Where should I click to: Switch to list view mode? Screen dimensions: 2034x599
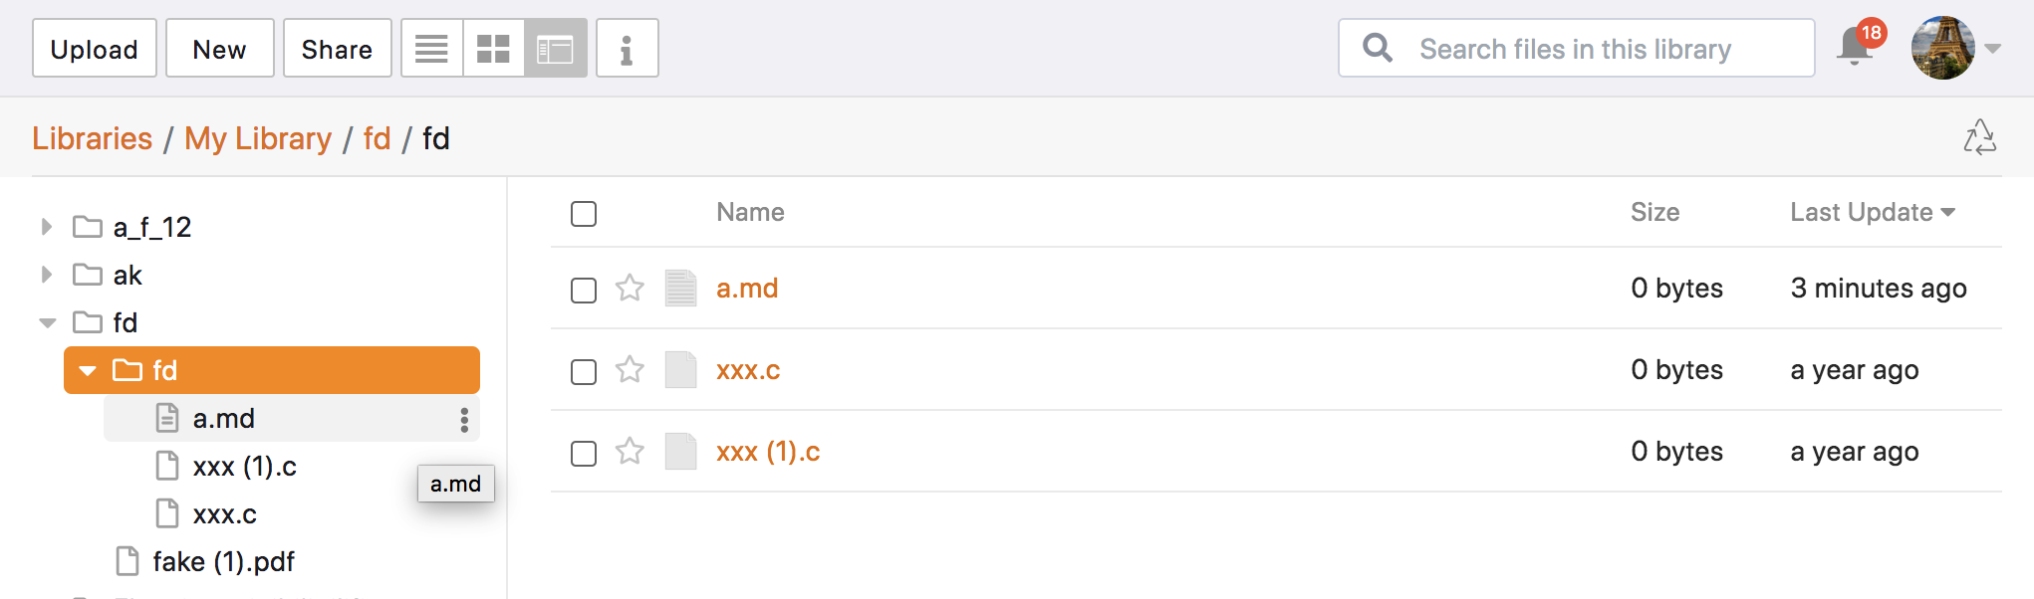click(432, 49)
